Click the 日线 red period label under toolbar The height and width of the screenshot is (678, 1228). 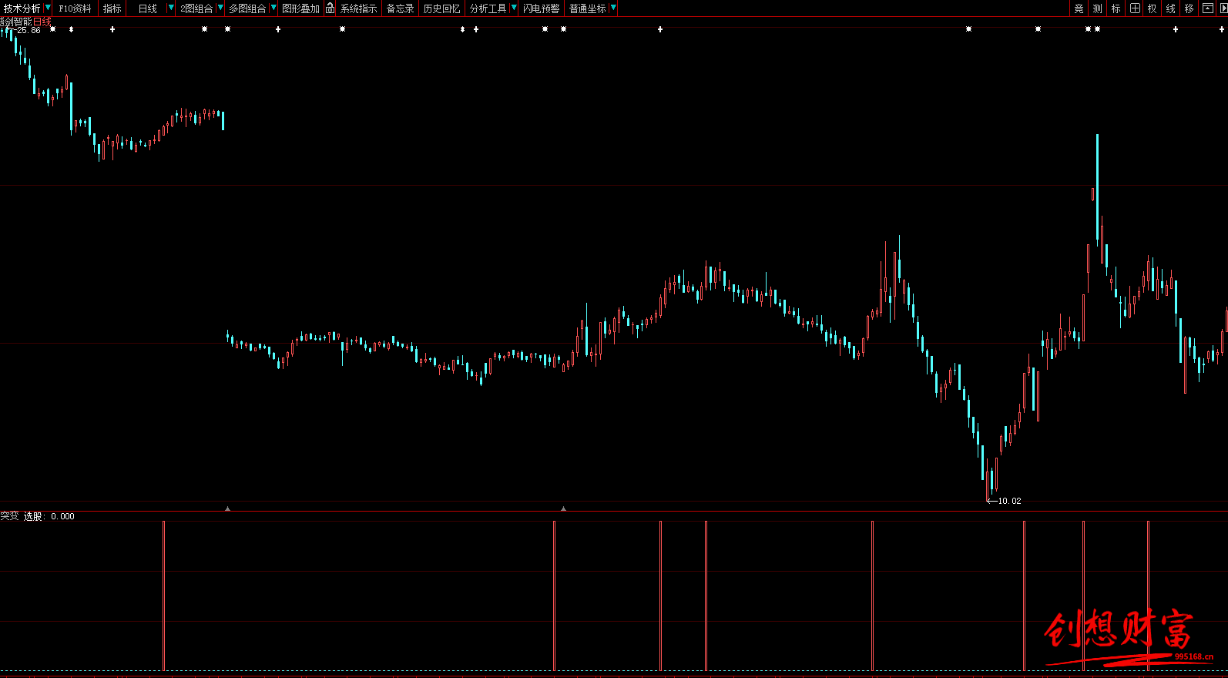[42, 22]
